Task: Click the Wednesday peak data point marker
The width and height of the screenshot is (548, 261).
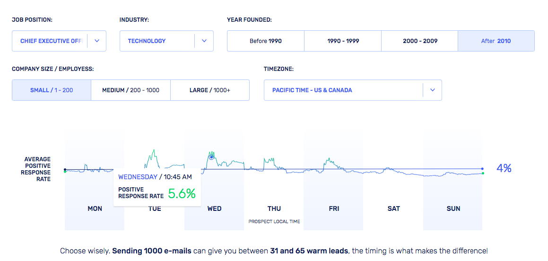Action: coord(211,157)
